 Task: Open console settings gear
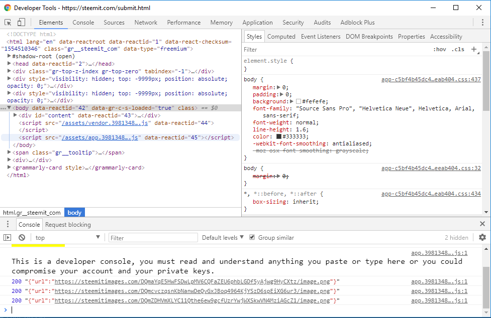482,237
